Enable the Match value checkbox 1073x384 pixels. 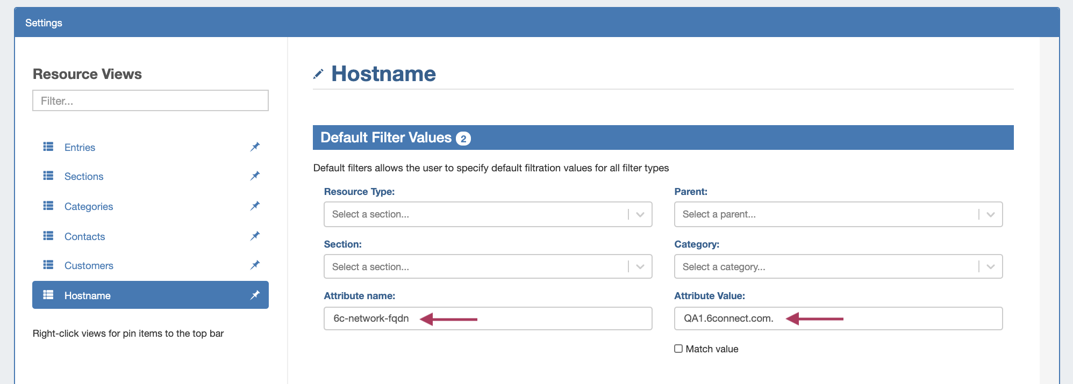(x=678, y=349)
